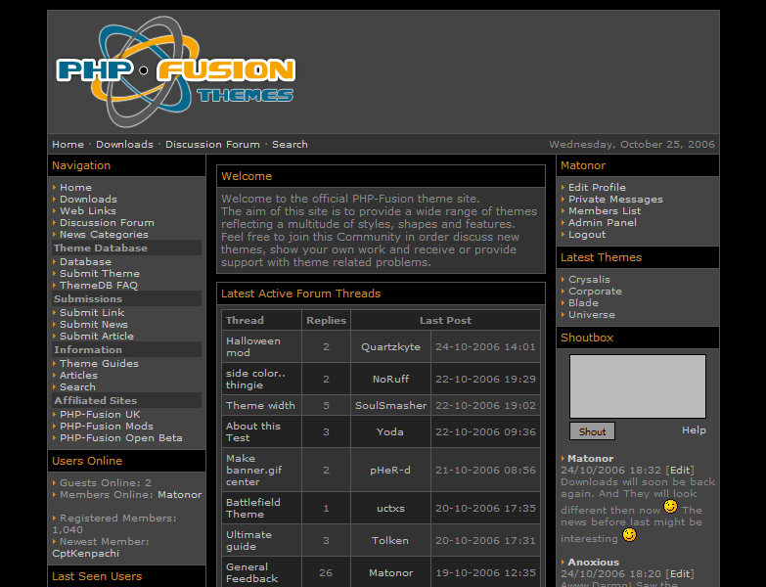The height and width of the screenshot is (587, 766).
Task: Open the 'Ultimate guide' thread
Action: click(x=248, y=540)
